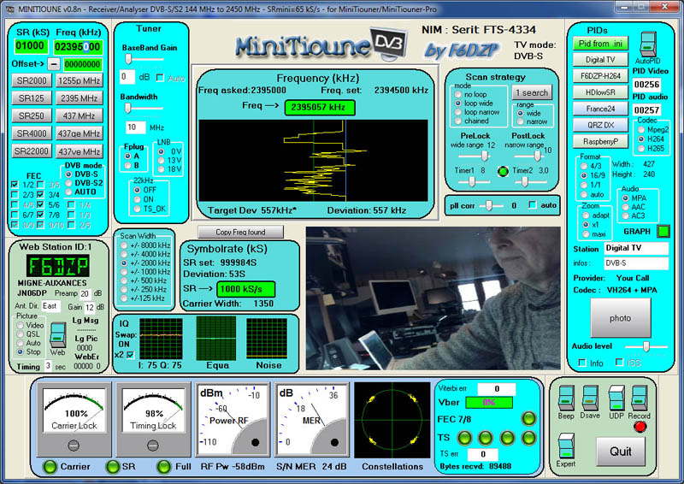Click the PID Video value field

[x=646, y=85]
